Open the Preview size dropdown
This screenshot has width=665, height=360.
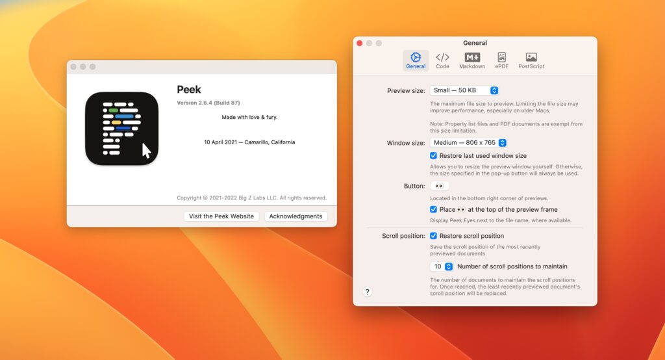[464, 90]
